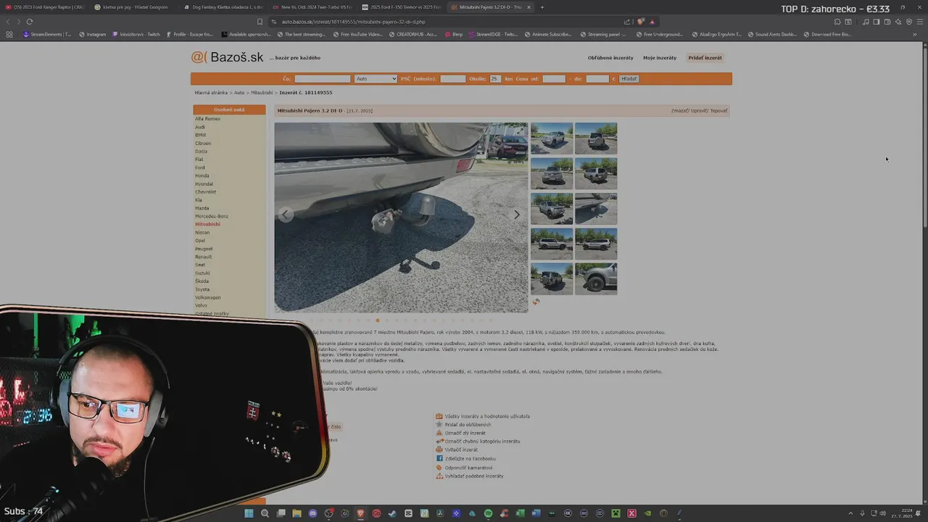Click Vyhľadať podobné inzeráty link
Screen dimensions: 928x522
[474, 476]
